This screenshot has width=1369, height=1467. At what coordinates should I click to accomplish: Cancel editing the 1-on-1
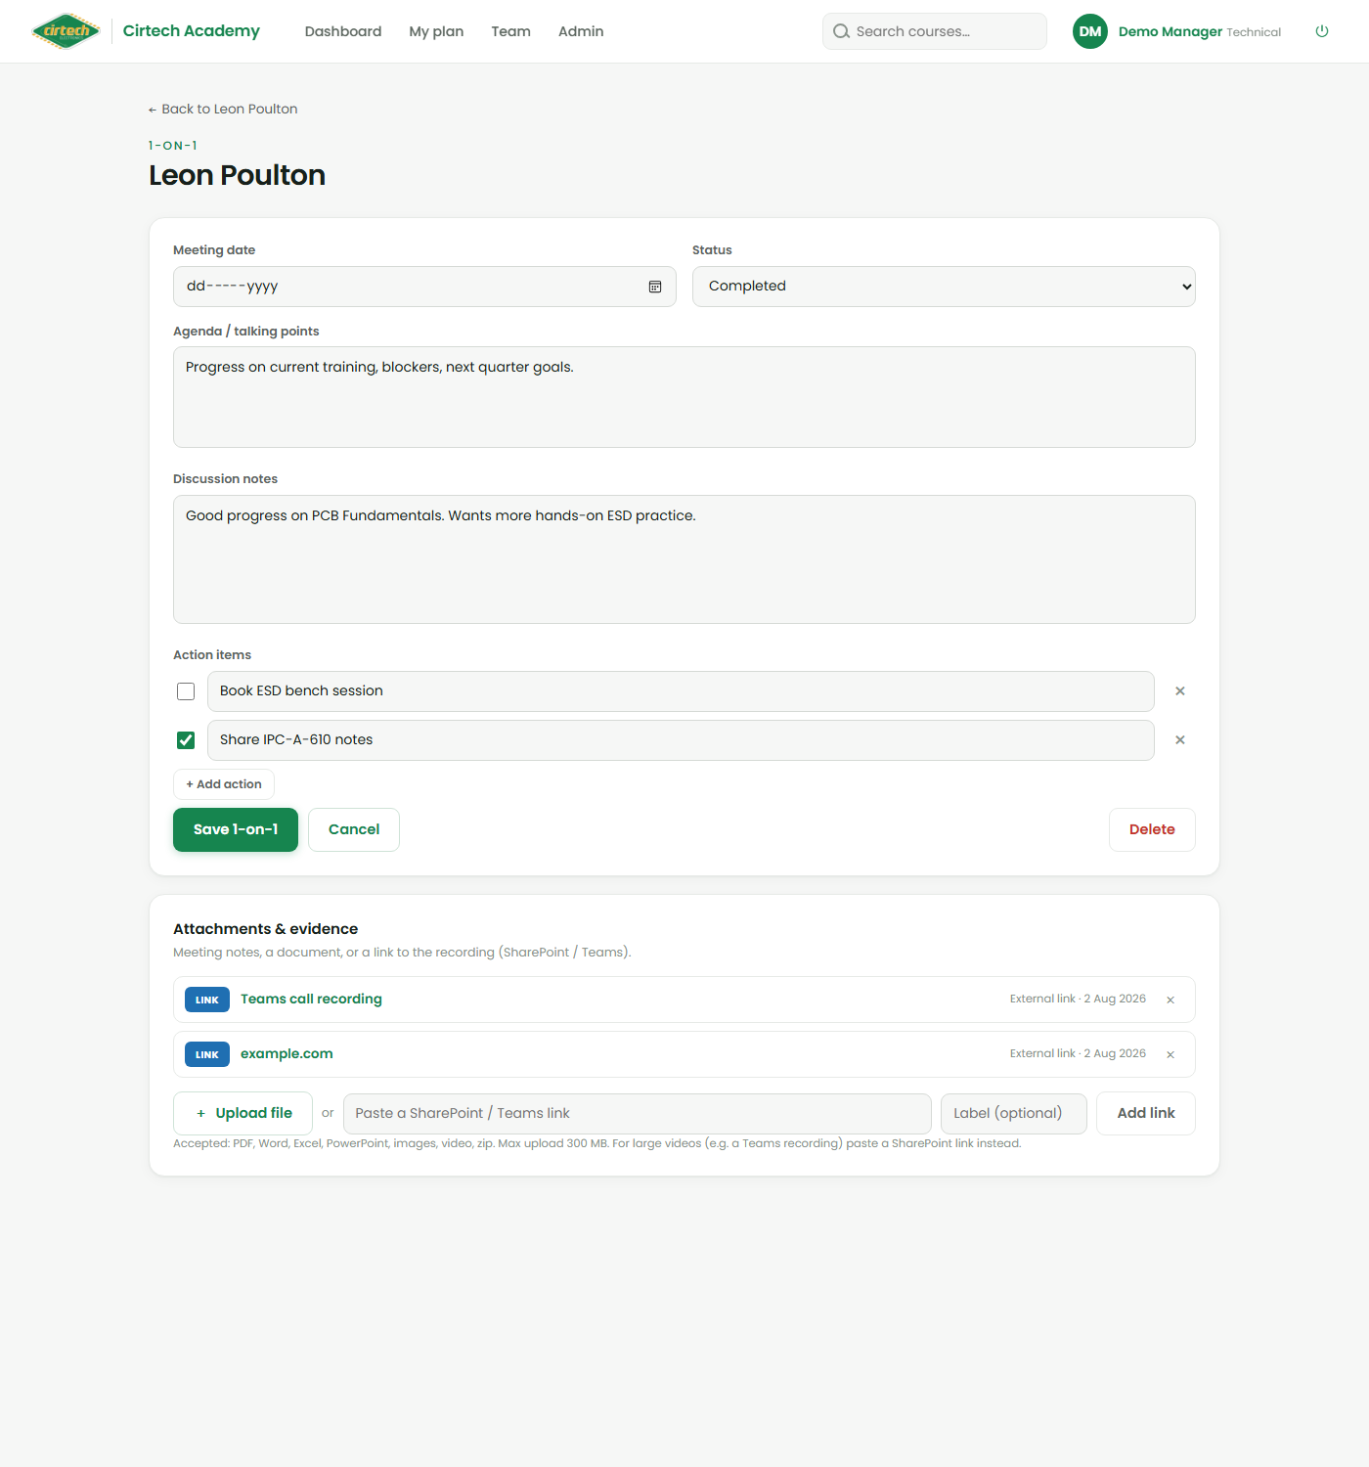coord(354,829)
